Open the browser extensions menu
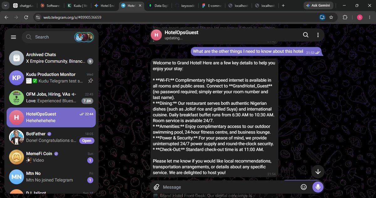This screenshot has width=376, height=198. coord(345,17)
